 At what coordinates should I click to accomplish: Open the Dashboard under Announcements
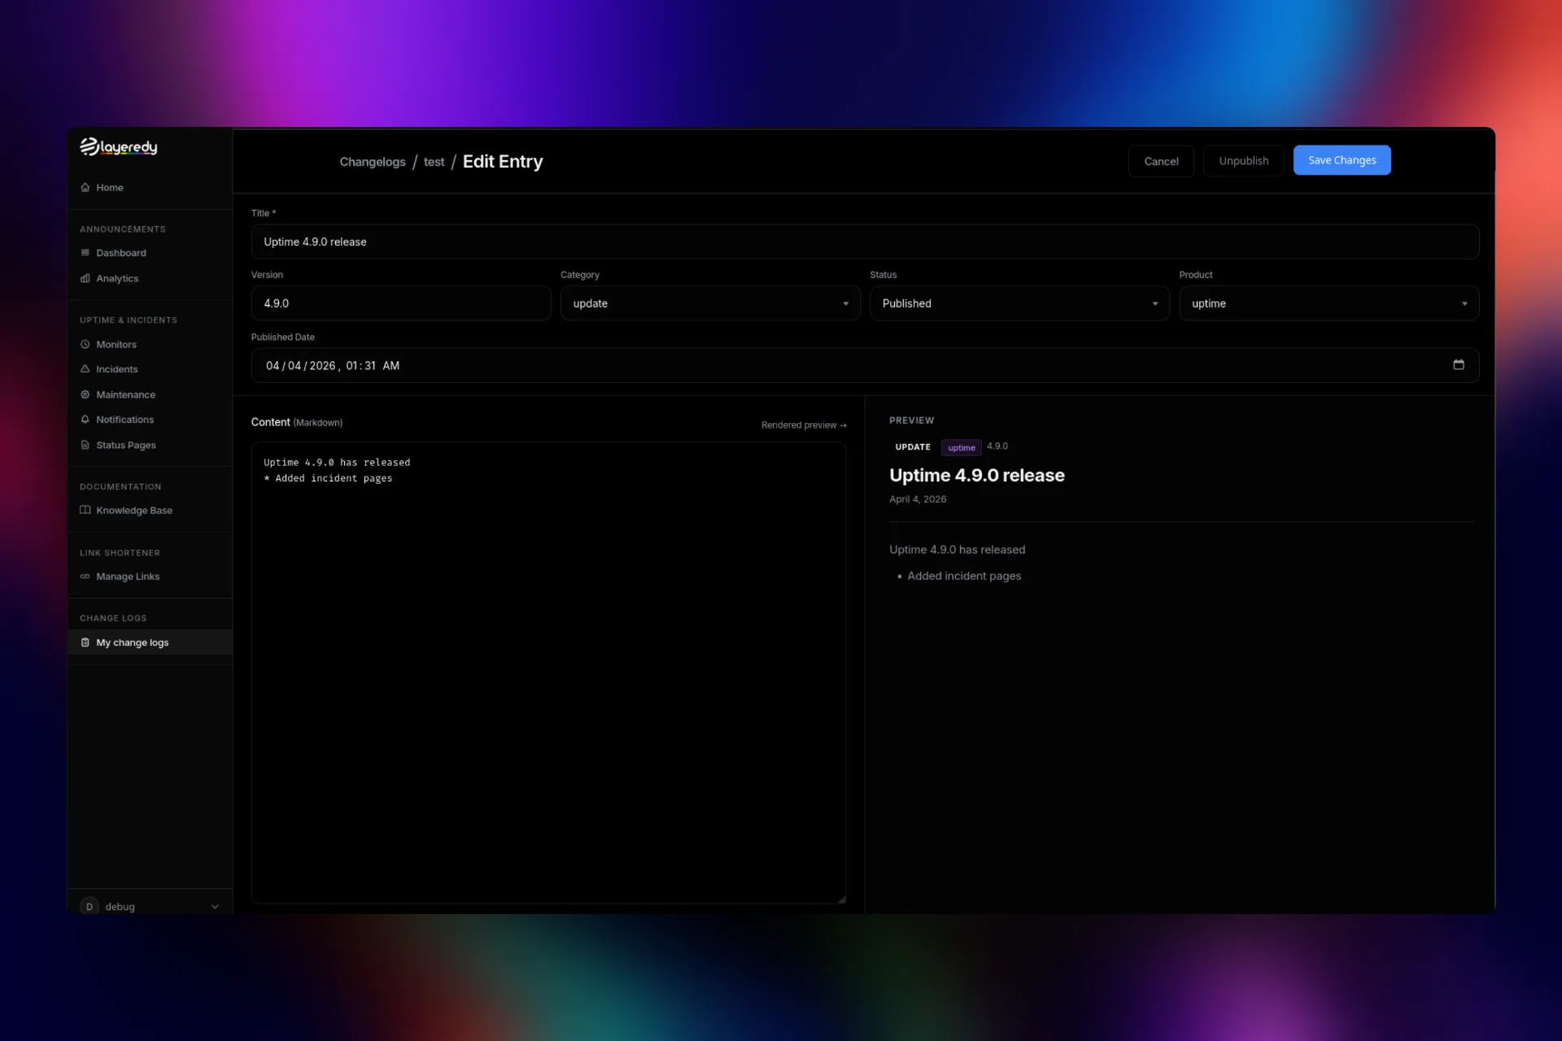pos(120,252)
